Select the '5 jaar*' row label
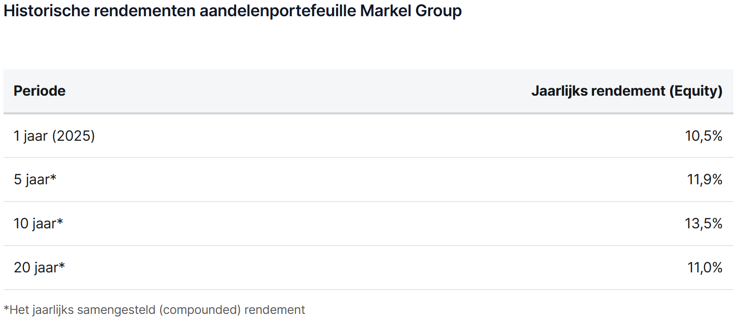Image resolution: width=739 pixels, height=323 pixels. pos(35,180)
